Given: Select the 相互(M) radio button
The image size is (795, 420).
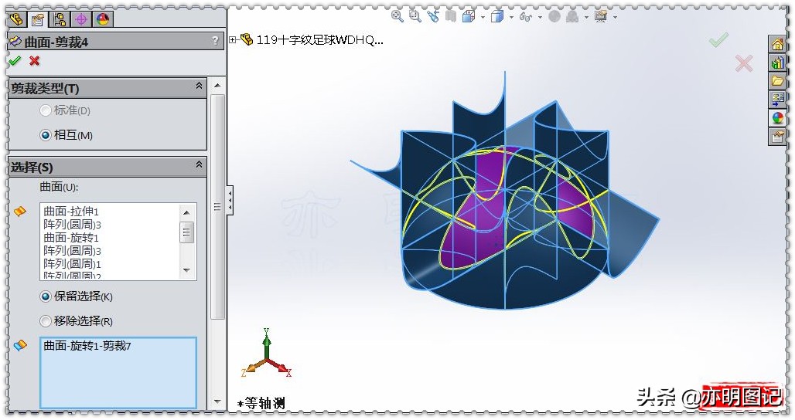Looking at the screenshot, I should click(46, 135).
